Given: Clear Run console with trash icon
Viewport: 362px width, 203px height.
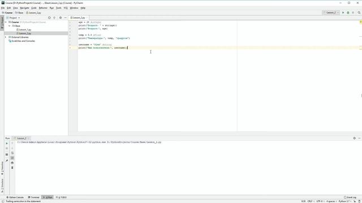Looking at the screenshot, I should (x=12, y=167).
